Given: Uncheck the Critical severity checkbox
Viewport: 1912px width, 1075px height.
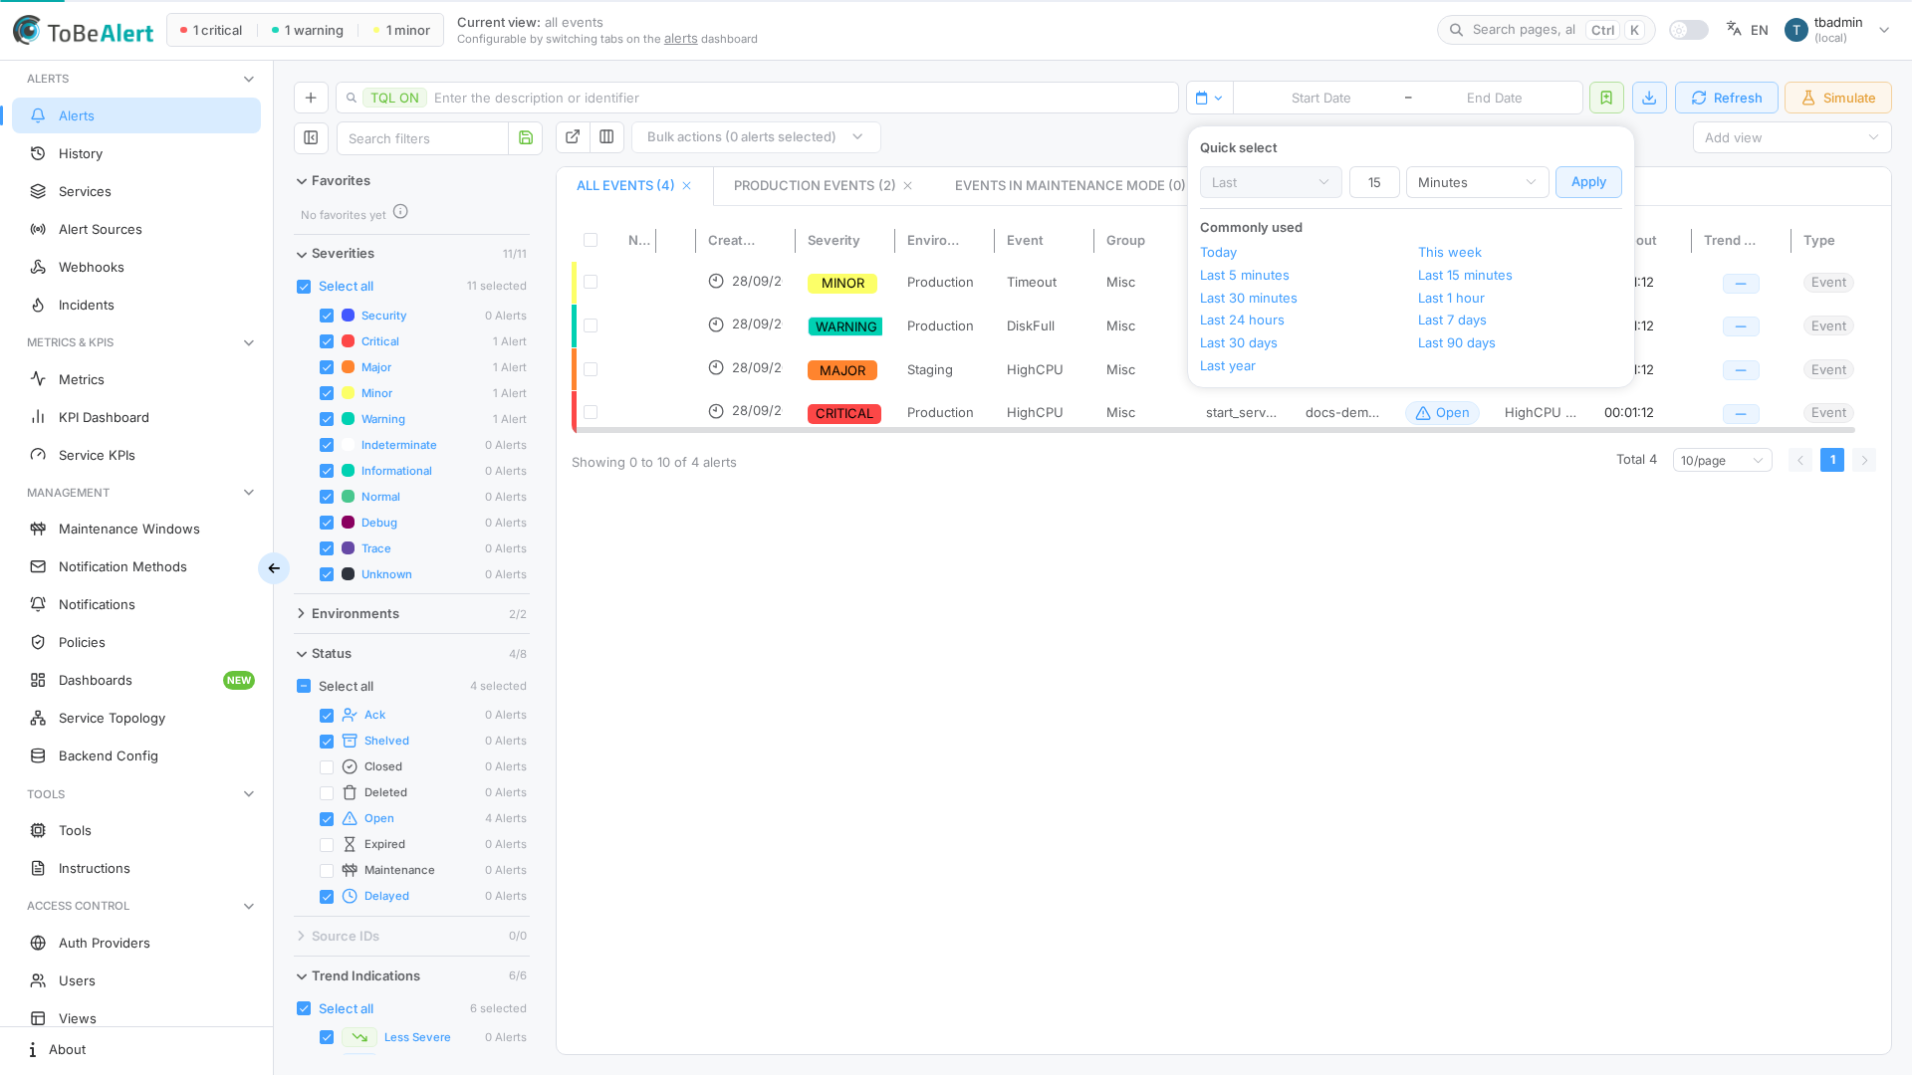Looking at the screenshot, I should point(327,341).
